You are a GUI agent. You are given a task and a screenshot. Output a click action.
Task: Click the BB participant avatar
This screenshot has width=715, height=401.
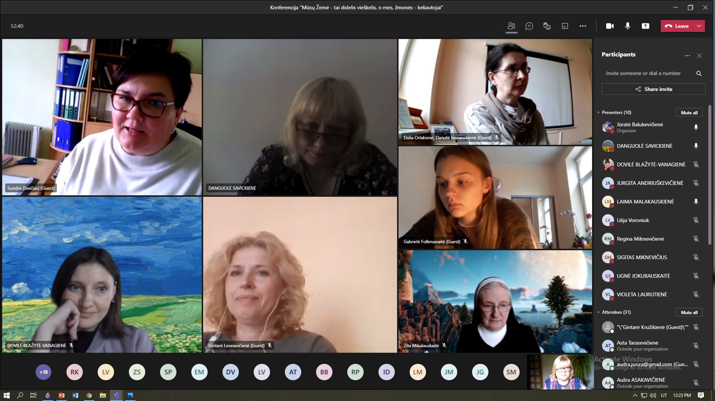pyautogui.click(x=324, y=372)
